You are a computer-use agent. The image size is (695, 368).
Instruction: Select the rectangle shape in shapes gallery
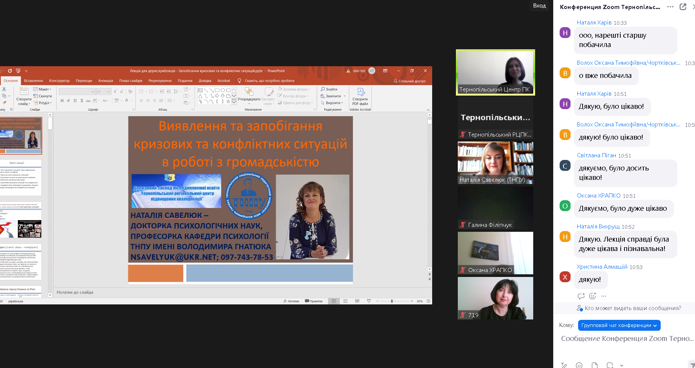[x=217, y=90]
